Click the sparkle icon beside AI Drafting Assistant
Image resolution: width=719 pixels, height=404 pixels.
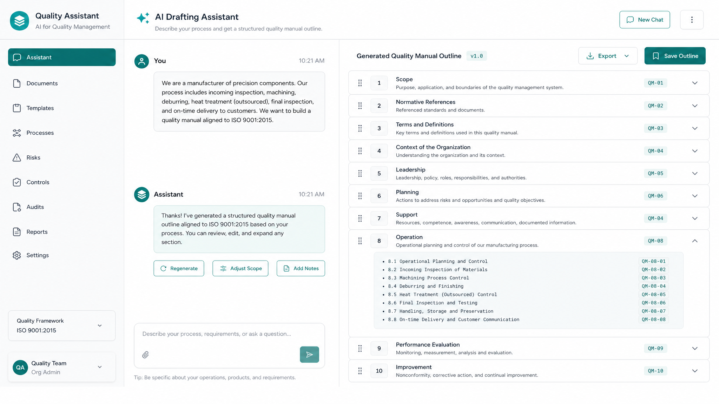click(x=143, y=18)
